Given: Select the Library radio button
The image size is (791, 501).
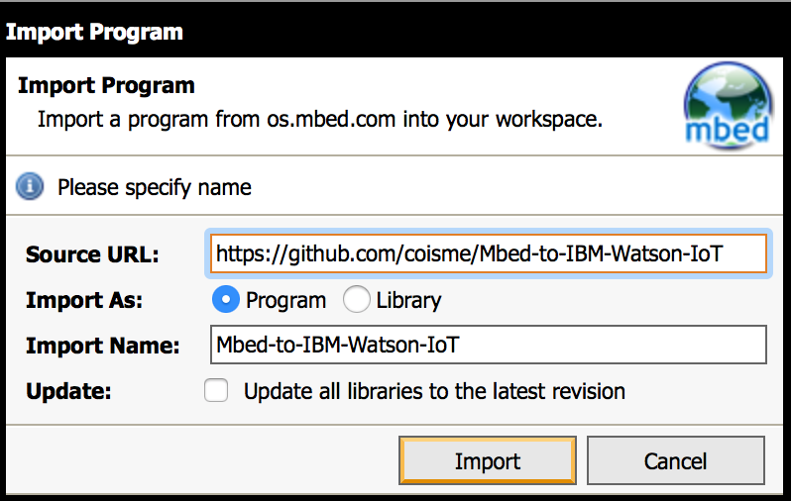Looking at the screenshot, I should point(356,299).
